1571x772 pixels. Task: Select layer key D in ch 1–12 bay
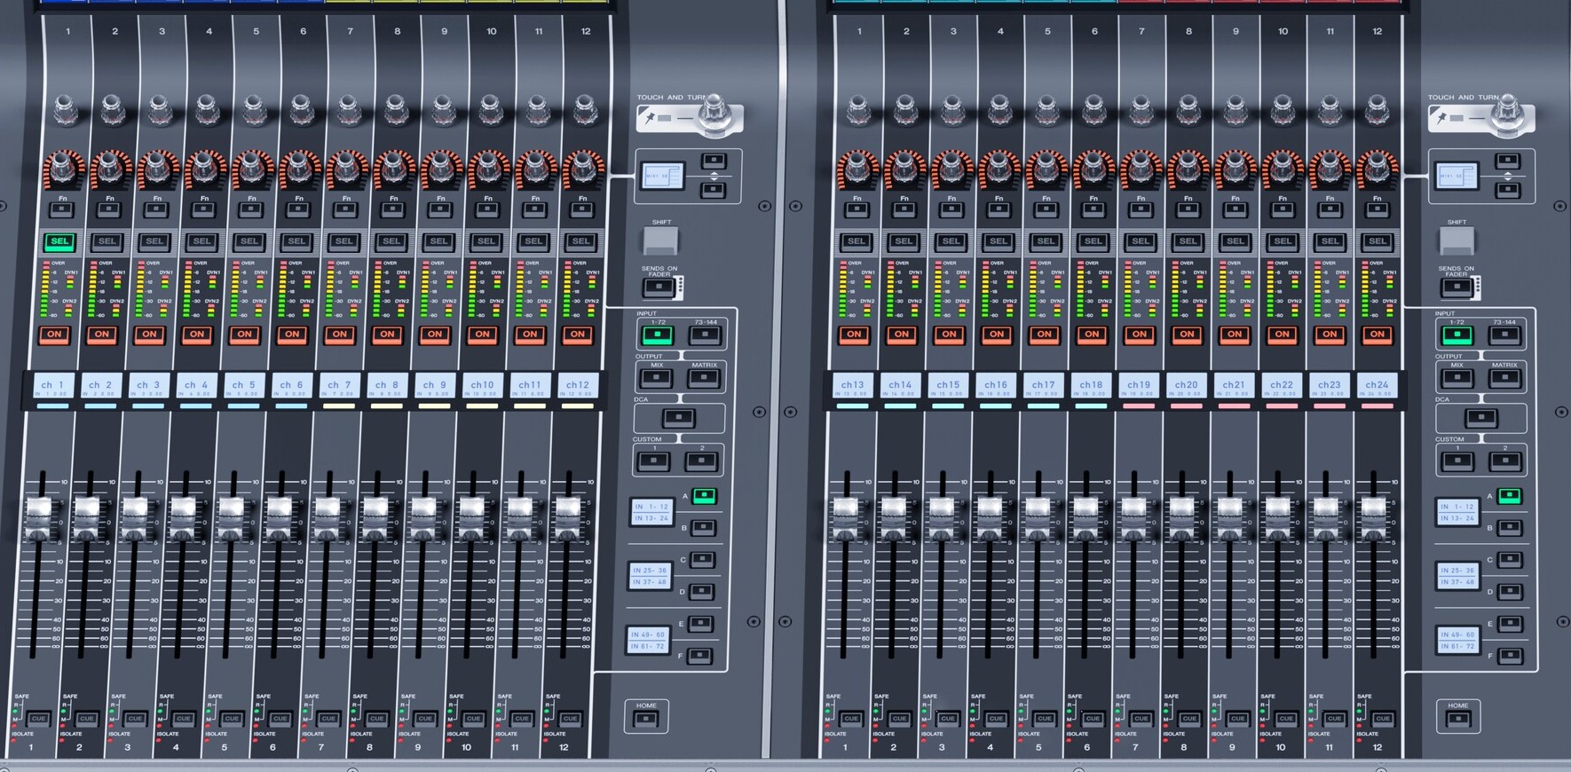(x=701, y=592)
